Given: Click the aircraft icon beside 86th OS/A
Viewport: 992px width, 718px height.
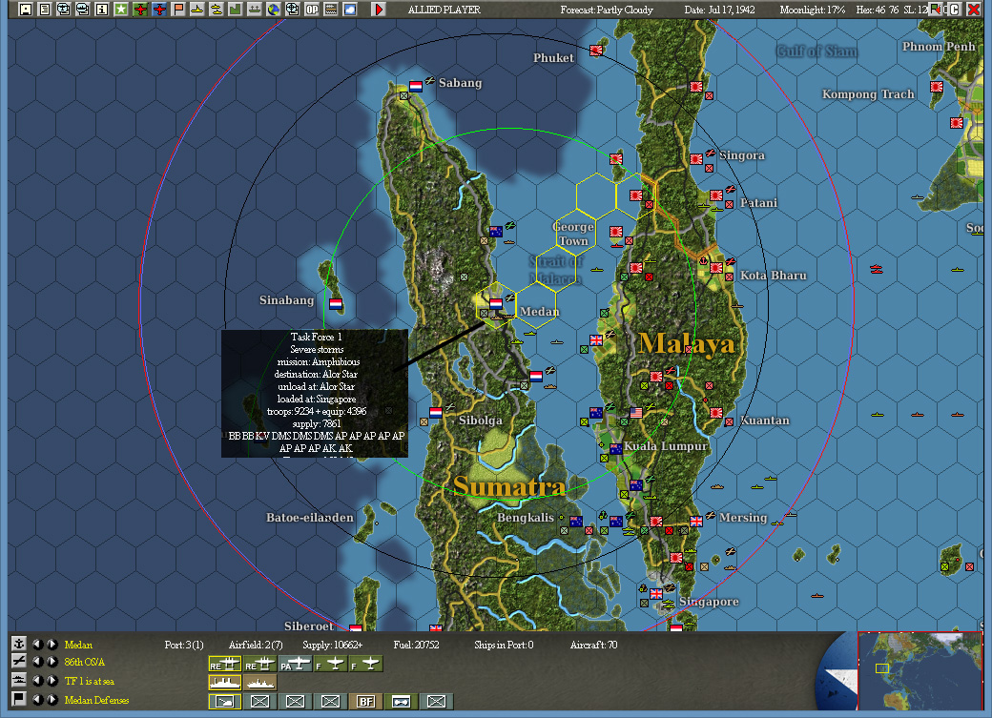Looking at the screenshot, I should click(18, 661).
